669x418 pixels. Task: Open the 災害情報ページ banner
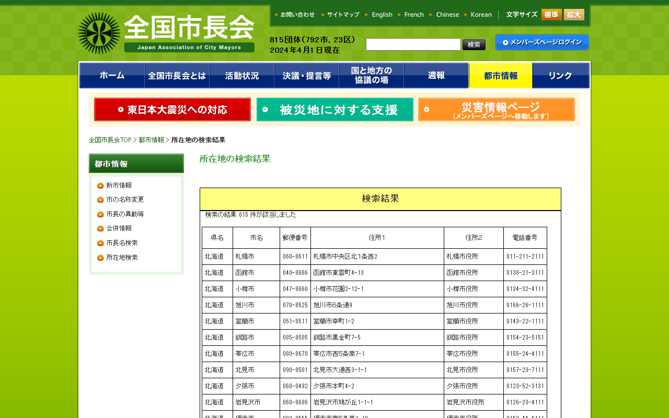[497, 110]
